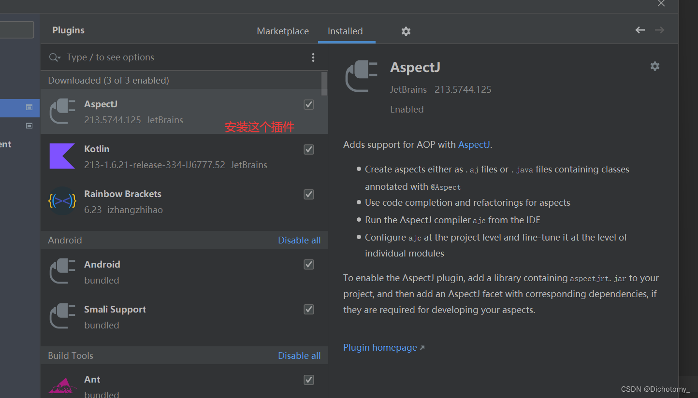This screenshot has width=698, height=398.
Task: Disable the Kotlin plugin checkbox
Action: point(309,149)
